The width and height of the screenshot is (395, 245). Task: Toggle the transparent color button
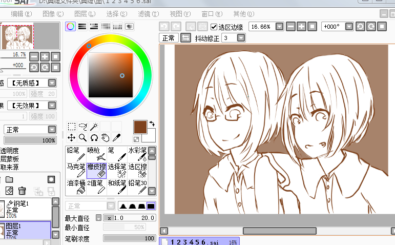[x=136, y=139]
